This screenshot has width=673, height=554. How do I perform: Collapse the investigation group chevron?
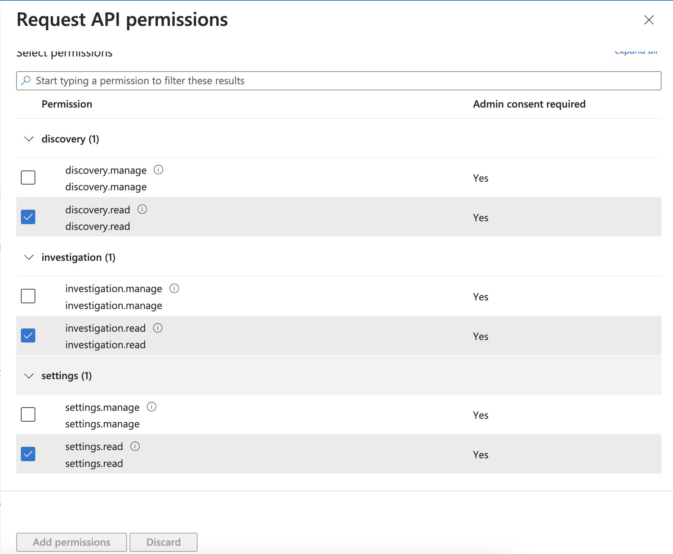(29, 257)
